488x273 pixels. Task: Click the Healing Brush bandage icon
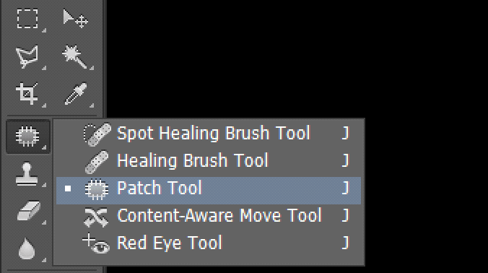click(97, 162)
